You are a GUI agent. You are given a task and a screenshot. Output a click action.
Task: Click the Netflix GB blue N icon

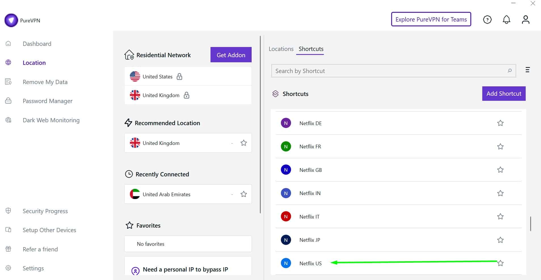tap(286, 170)
